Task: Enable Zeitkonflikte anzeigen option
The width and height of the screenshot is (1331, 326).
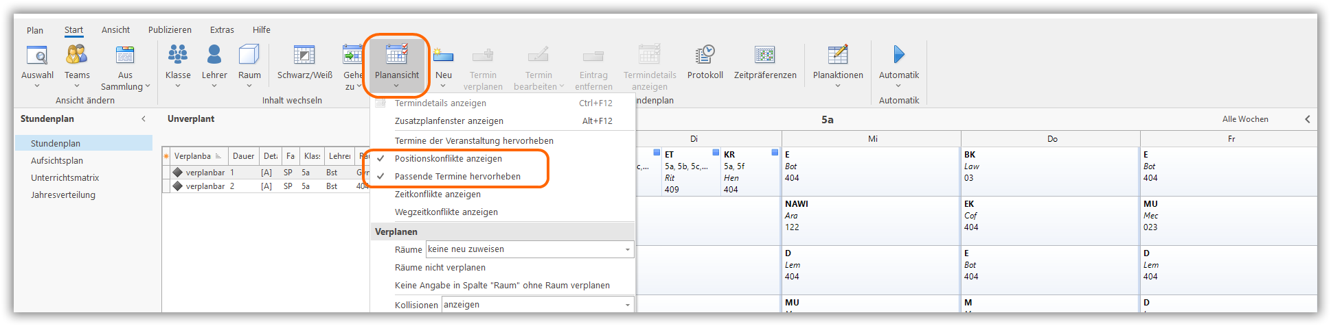Action: click(x=437, y=195)
